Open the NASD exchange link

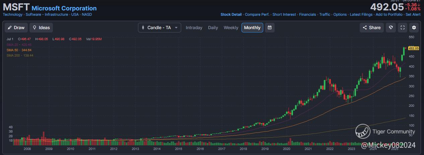coord(87,15)
